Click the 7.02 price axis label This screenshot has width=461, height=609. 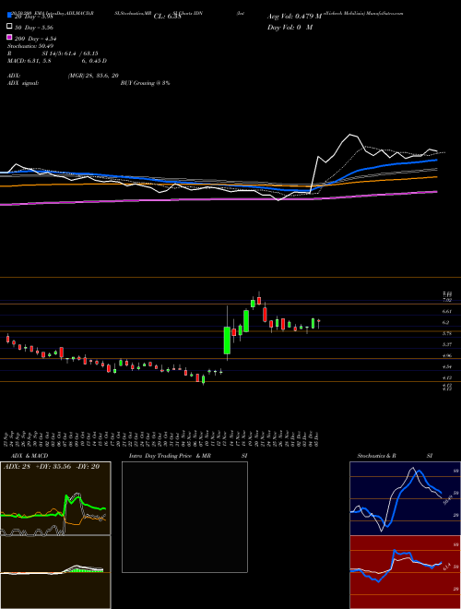[447, 300]
